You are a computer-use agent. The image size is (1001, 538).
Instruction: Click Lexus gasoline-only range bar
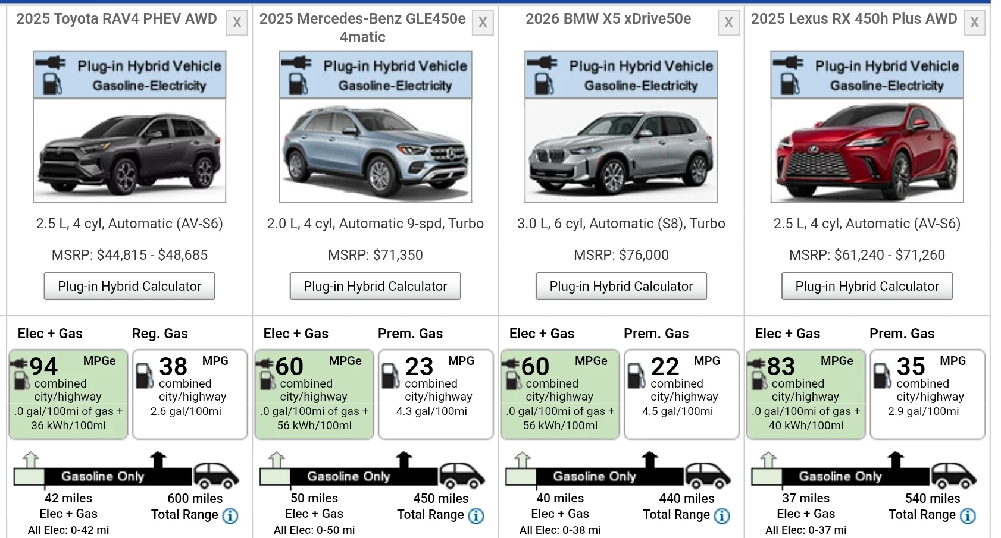click(855, 476)
